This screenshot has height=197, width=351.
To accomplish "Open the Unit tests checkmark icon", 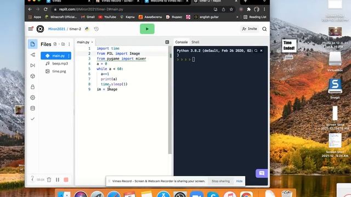I will point(33,119).
